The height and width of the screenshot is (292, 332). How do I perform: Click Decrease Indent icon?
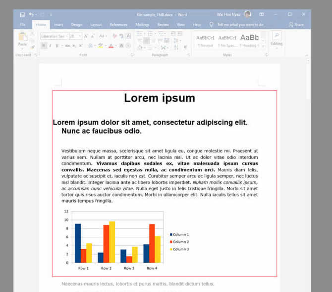[173, 33]
